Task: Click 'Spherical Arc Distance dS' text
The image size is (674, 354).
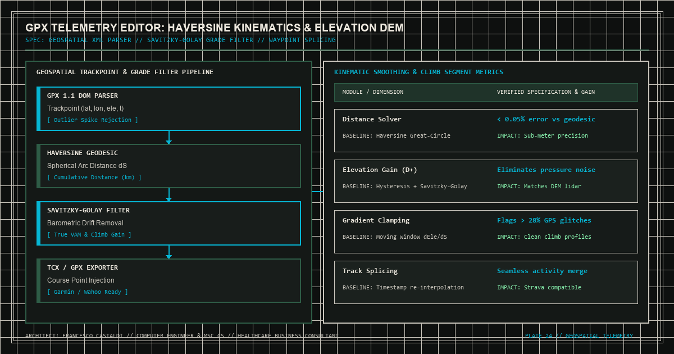Action: 87,166
